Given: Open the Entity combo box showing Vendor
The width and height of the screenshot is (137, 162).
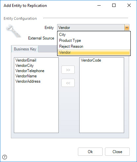Looking at the screenshot, I should pyautogui.click(x=93, y=28).
